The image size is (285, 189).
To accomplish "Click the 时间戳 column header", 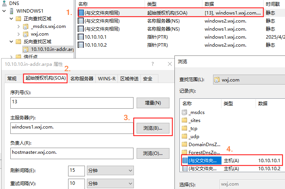I will coord(274,4).
